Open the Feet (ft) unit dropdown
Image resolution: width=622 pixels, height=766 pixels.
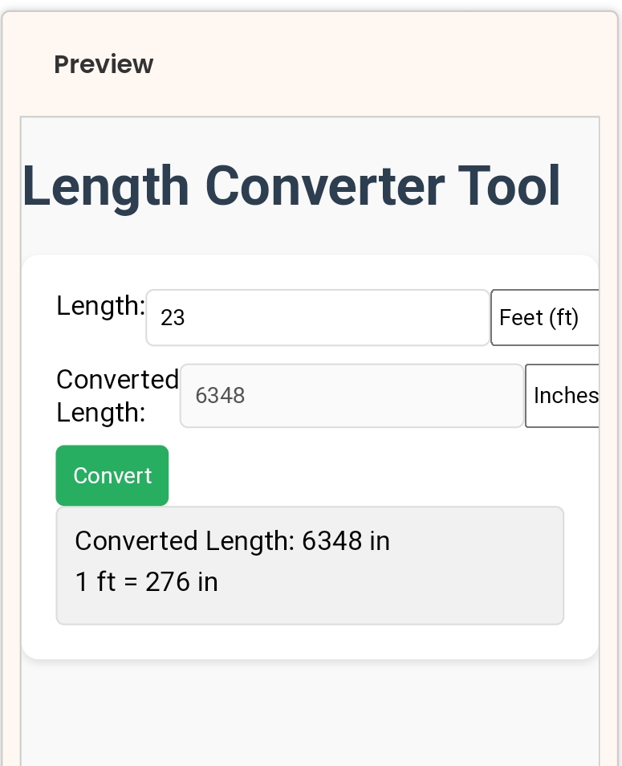(545, 317)
